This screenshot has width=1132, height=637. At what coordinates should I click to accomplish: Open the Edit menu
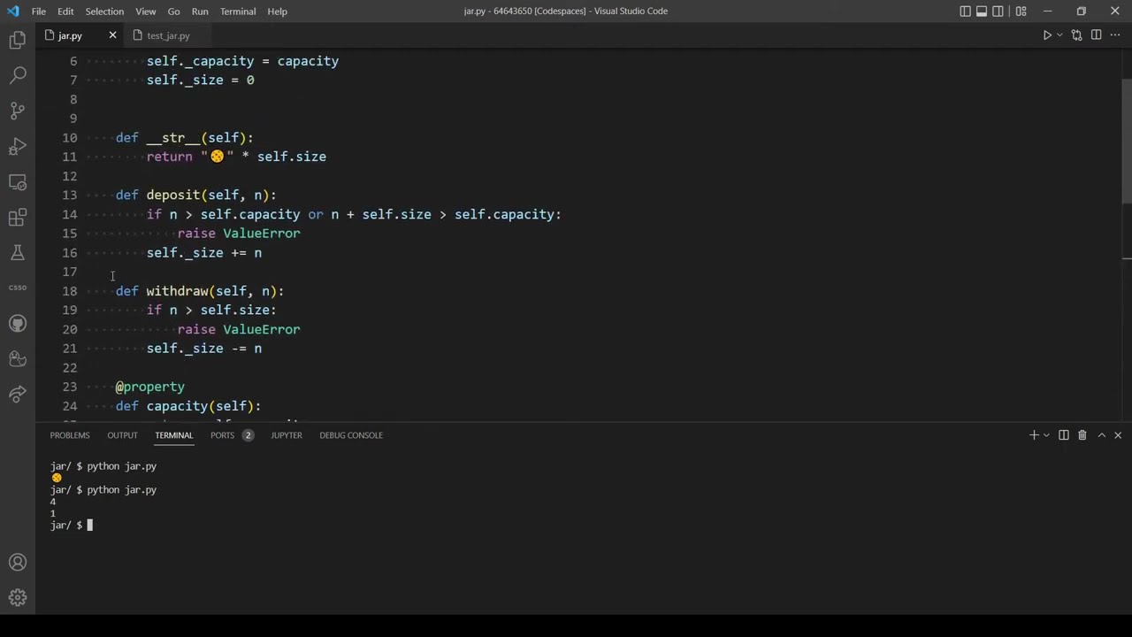coord(65,12)
